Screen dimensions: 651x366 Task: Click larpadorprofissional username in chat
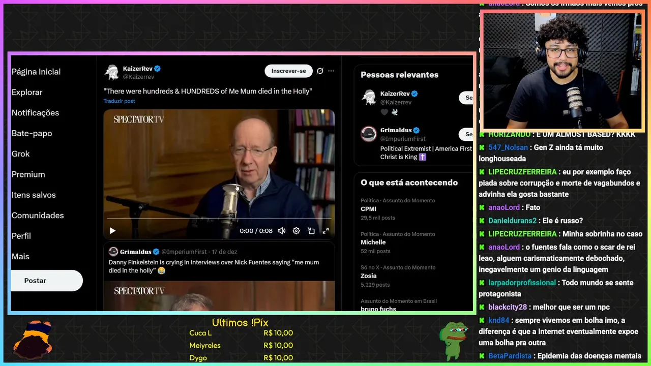pyautogui.click(x=522, y=283)
